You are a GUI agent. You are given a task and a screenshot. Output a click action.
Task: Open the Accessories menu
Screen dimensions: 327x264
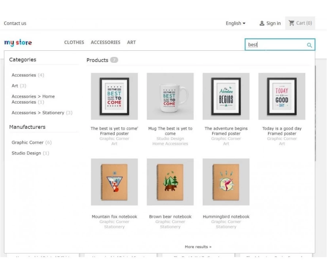click(x=105, y=42)
